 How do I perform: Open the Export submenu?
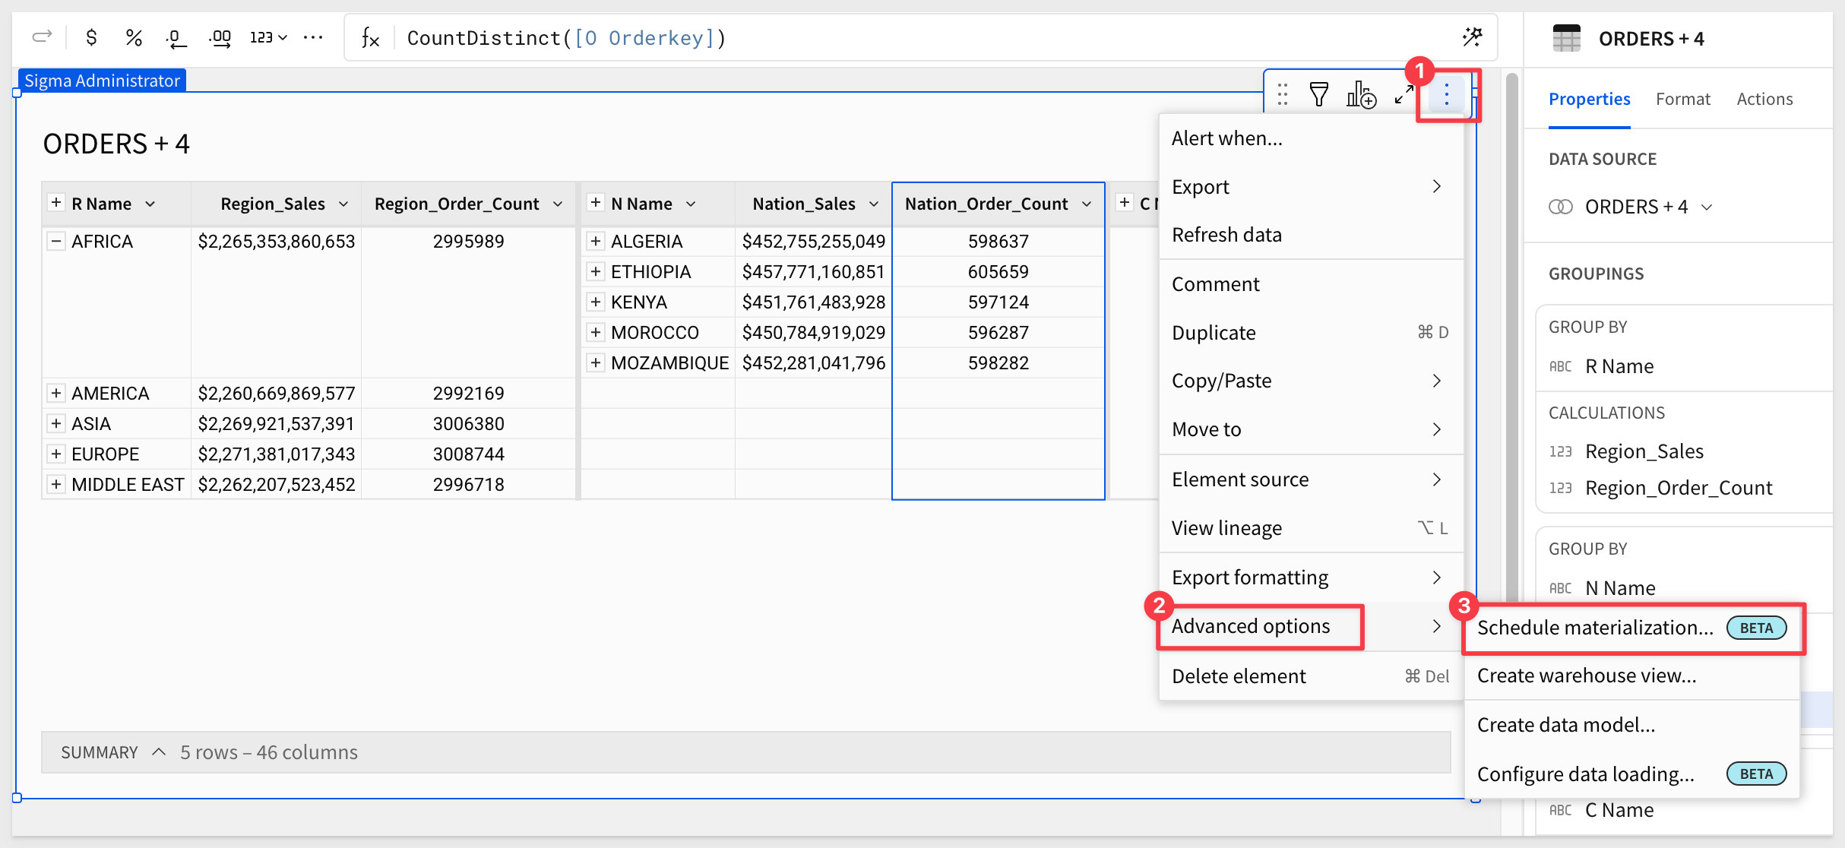coord(1311,186)
